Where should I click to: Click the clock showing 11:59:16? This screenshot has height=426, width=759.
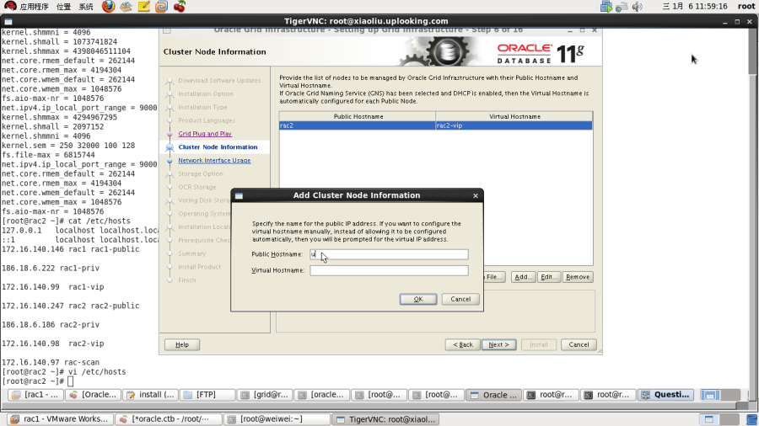point(695,6)
